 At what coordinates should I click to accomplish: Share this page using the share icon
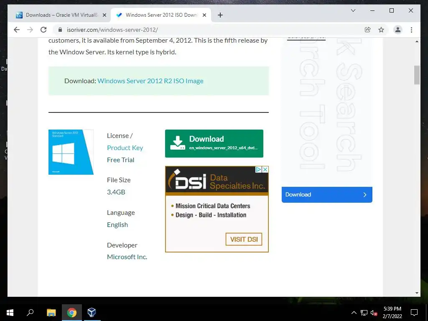368,30
